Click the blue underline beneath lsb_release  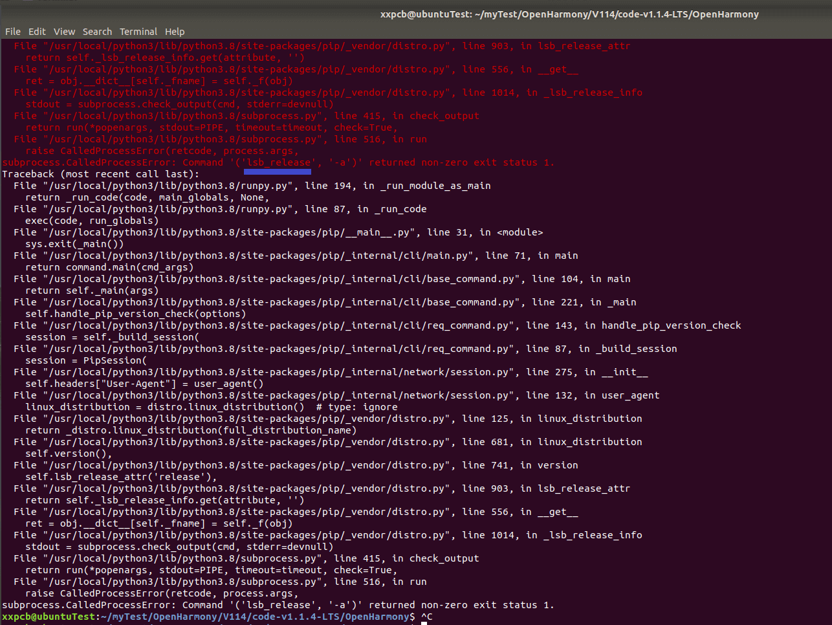tap(278, 172)
